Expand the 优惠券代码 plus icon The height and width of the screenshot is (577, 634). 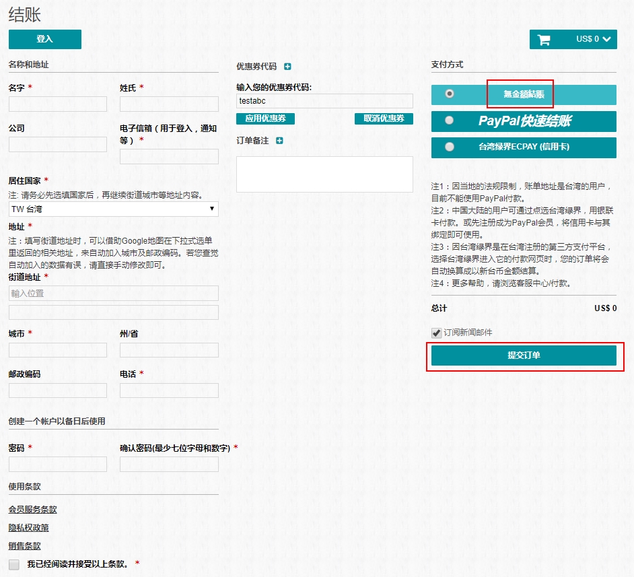(287, 67)
